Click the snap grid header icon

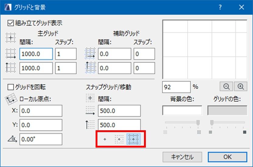90,98
